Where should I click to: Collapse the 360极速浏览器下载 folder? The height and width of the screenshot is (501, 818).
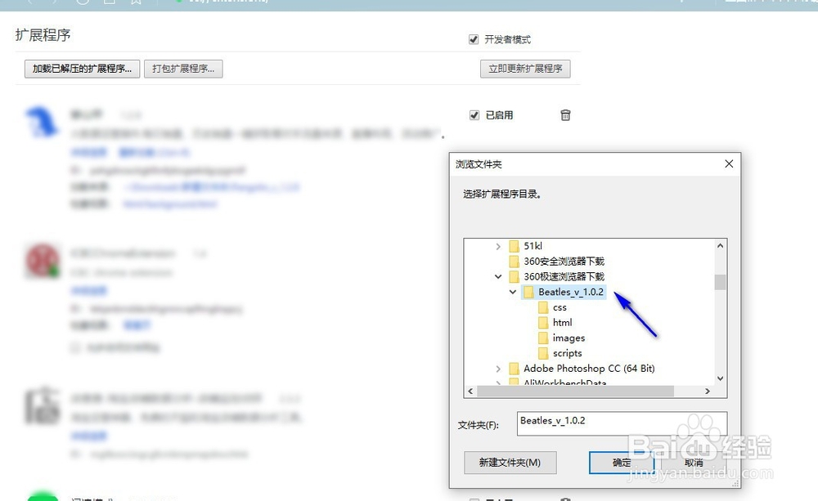[x=499, y=276]
